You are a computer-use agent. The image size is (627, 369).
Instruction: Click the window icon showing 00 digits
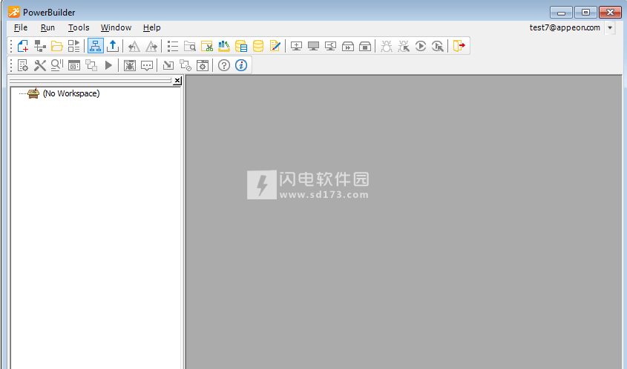tap(74, 65)
